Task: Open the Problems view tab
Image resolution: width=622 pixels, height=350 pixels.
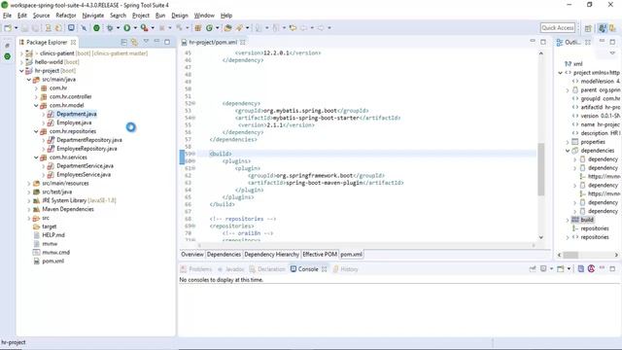Action: 196,269
